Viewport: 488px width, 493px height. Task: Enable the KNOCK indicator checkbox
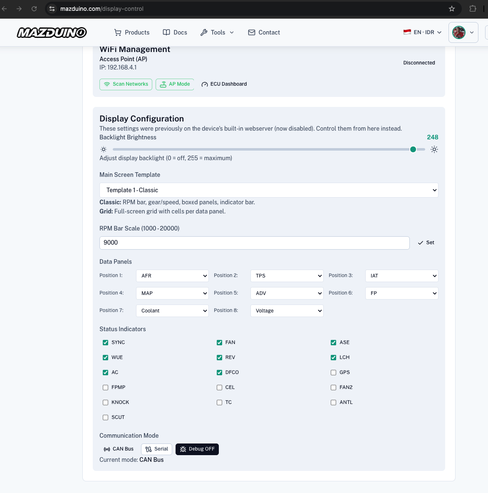tap(105, 402)
